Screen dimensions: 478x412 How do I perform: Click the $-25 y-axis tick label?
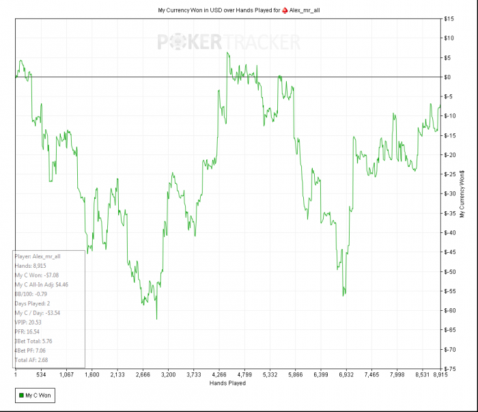[450, 174]
